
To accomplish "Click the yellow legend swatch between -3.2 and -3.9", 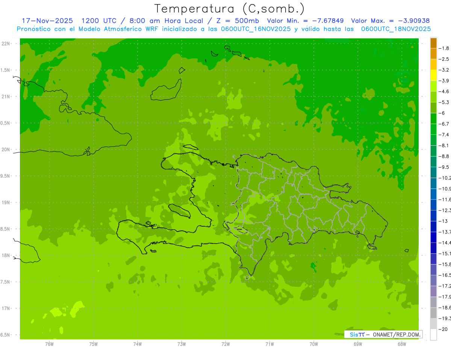I will click(x=433, y=75).
